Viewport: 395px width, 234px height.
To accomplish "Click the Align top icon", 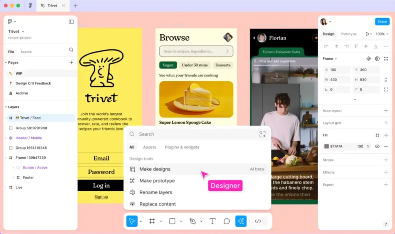I will point(356,46).
